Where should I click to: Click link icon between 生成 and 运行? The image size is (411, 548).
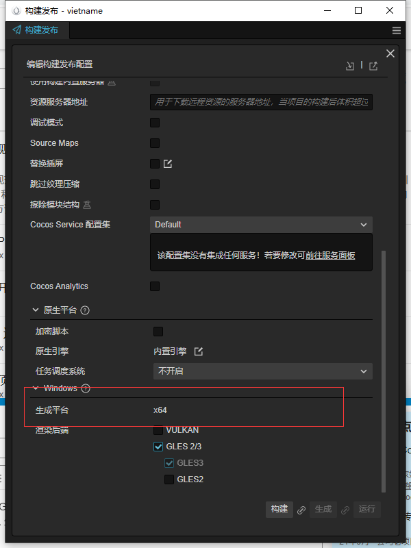(x=345, y=510)
